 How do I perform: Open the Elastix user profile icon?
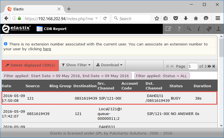(x=219, y=29)
